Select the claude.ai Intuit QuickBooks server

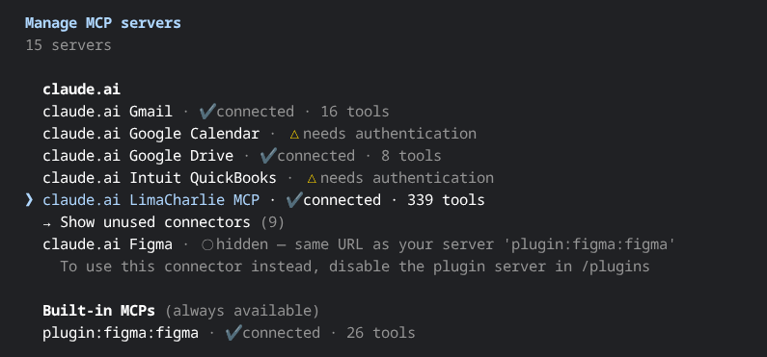(268, 178)
